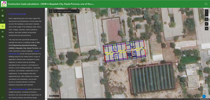Click 'Powered by Esri' attribution text
Screen dimensions: 210x100
point(205,99)
